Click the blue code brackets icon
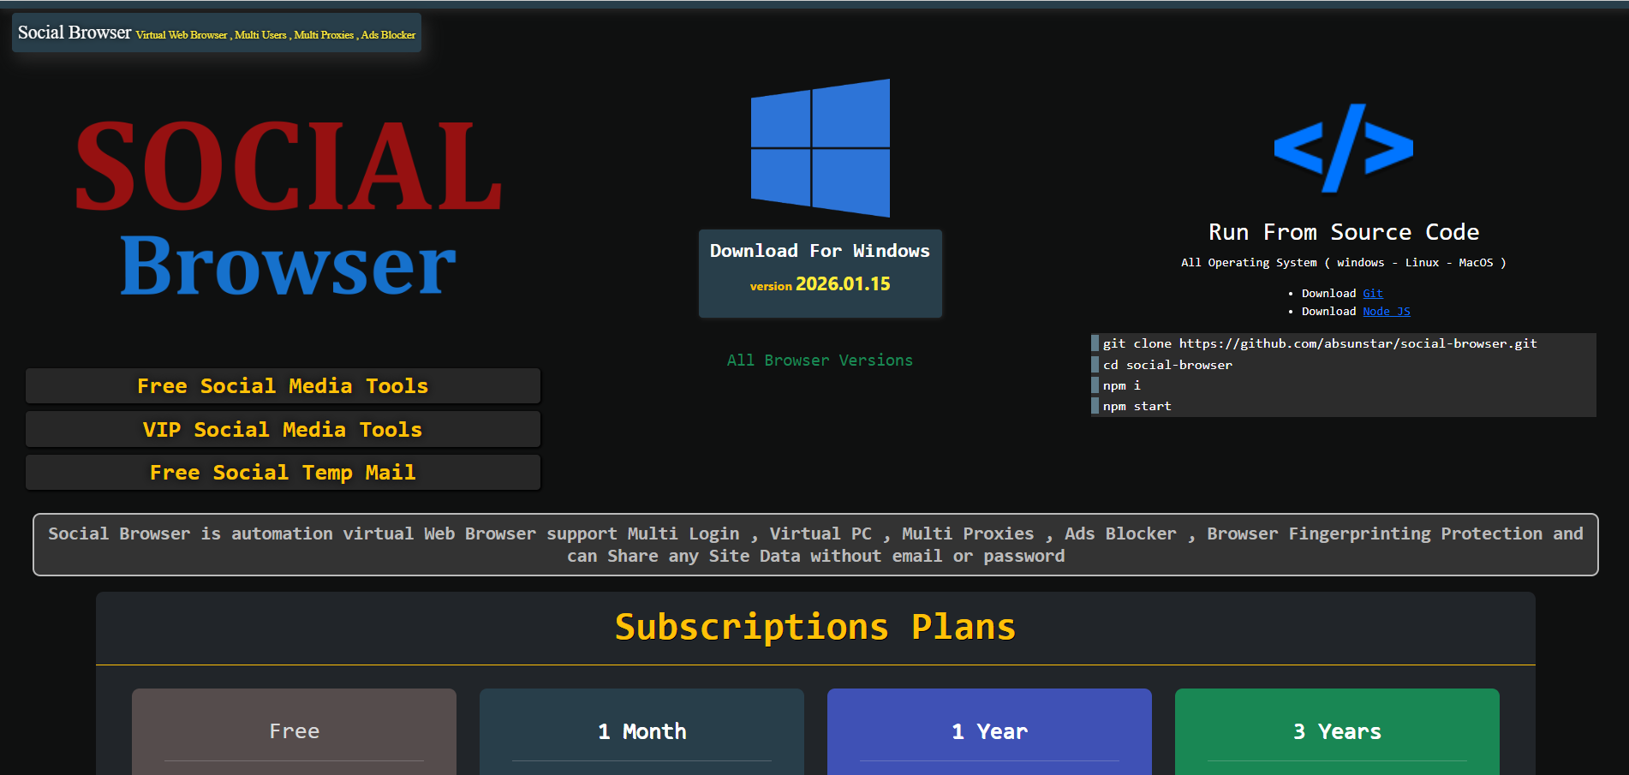1629x775 pixels. point(1343,147)
